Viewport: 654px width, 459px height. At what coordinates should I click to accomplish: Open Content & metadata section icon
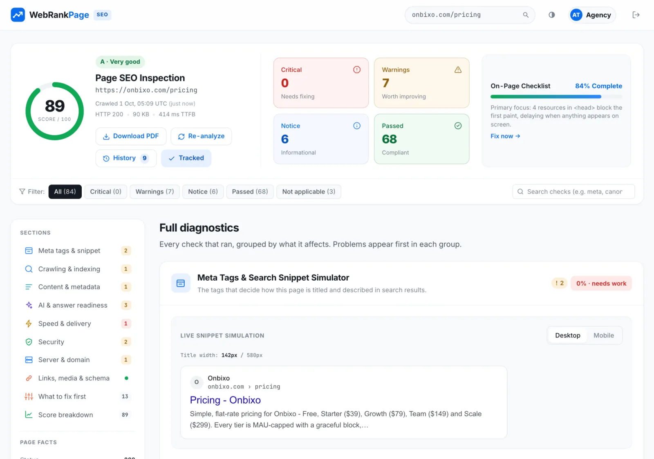pyautogui.click(x=29, y=287)
